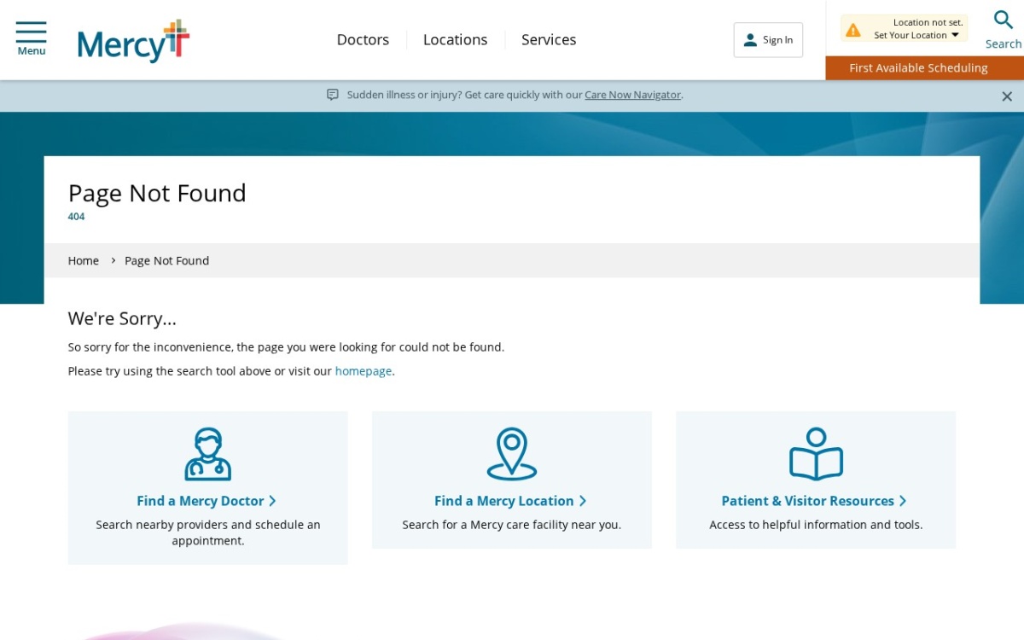Open the Doctors nav item
1024x640 pixels.
[x=363, y=39]
